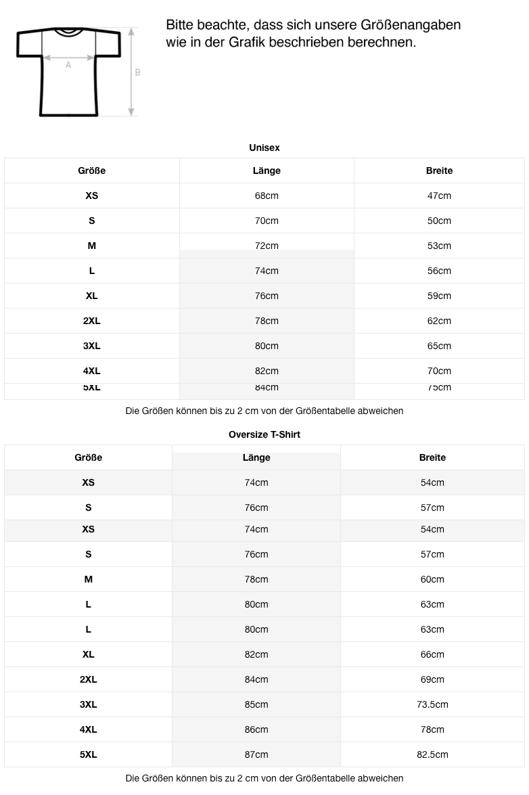
Task: Click Größe header in Oversize table
Action: click(88, 457)
